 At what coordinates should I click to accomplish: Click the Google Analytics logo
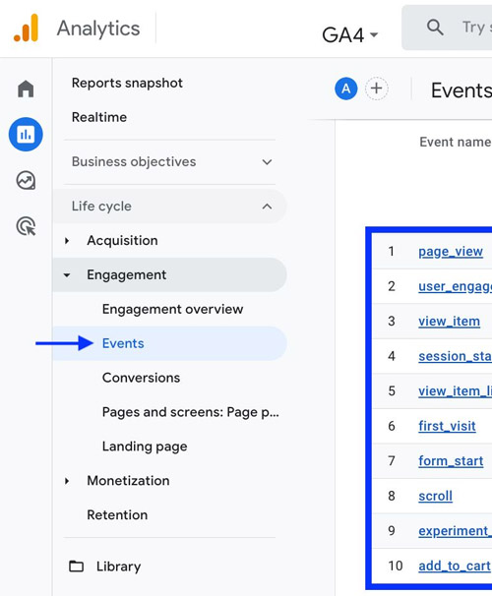(x=26, y=28)
